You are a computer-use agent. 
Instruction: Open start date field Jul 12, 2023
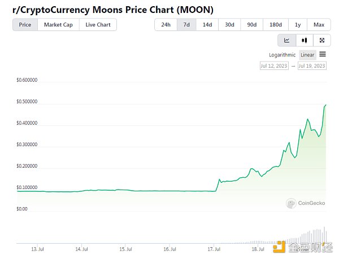pyautogui.click(x=274, y=66)
